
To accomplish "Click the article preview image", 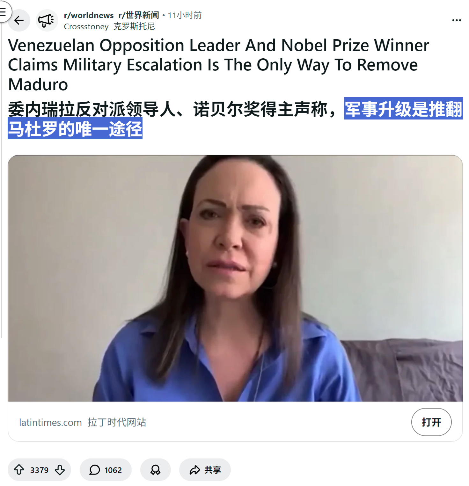I will (x=235, y=278).
